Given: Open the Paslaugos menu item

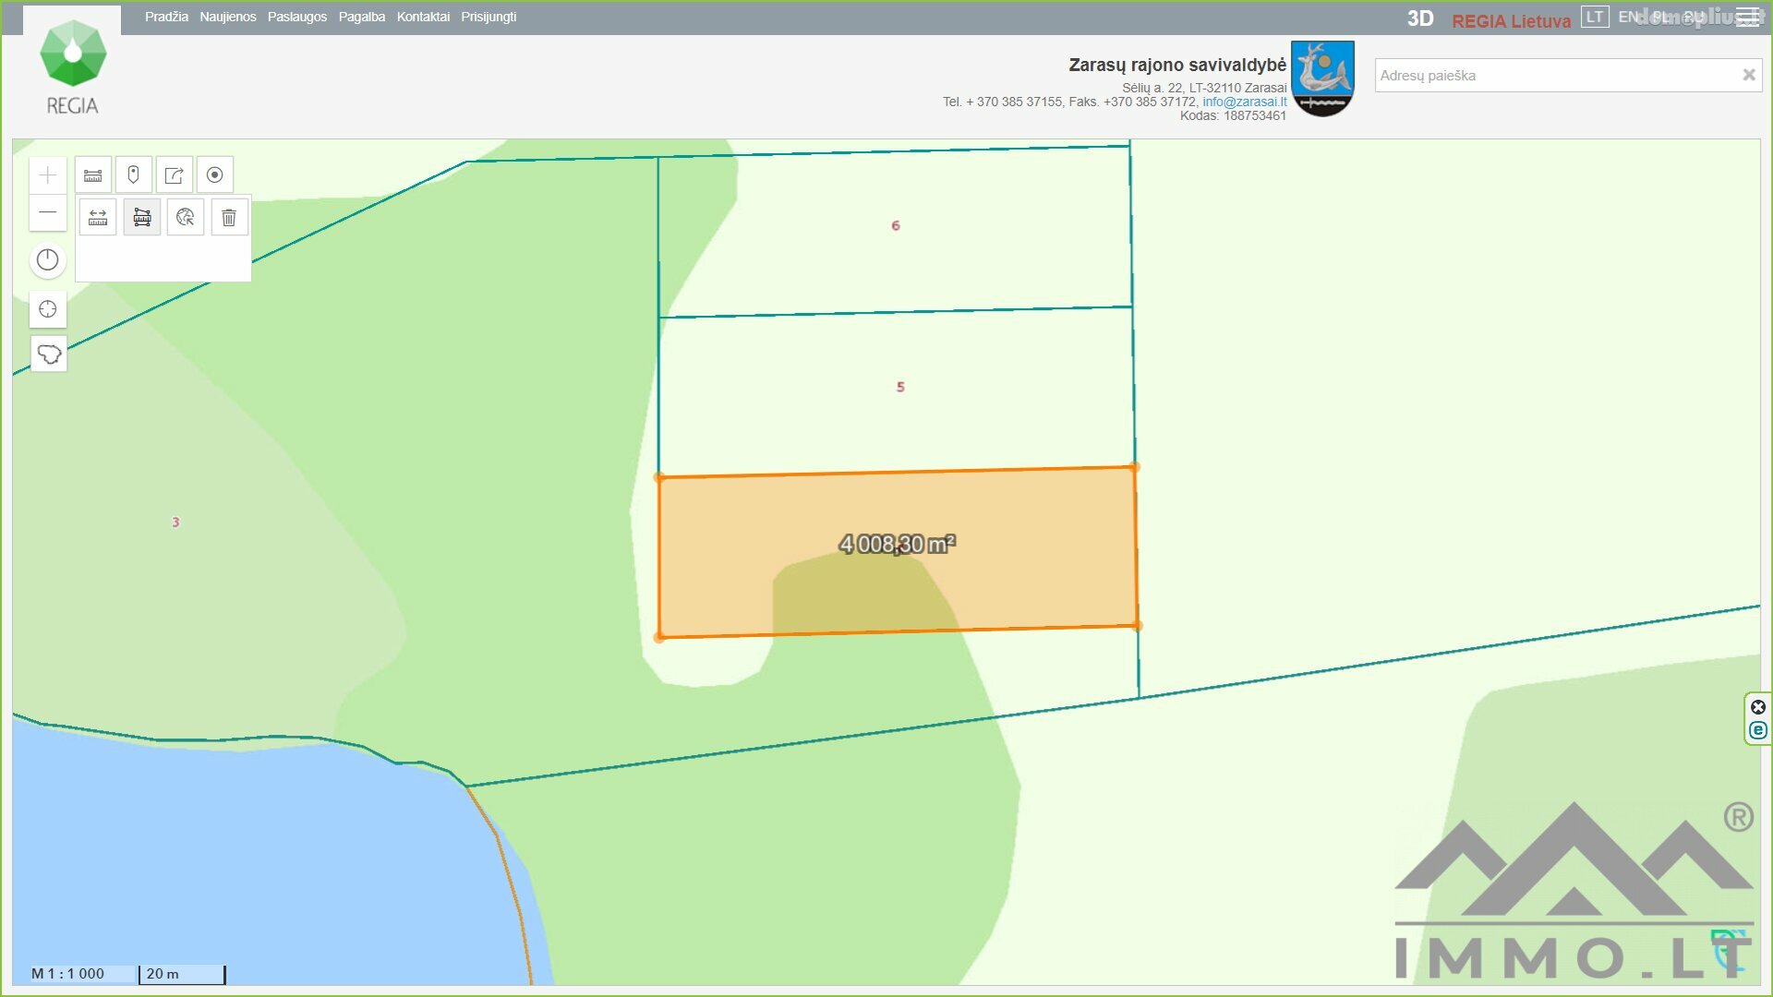Looking at the screenshot, I should pyautogui.click(x=297, y=17).
